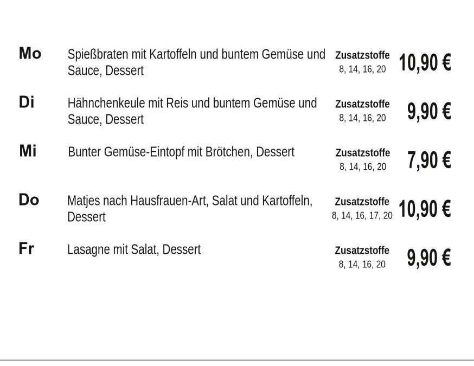Select the 10,90 € price for Matjes
This screenshot has height=366, width=474.
point(425,209)
